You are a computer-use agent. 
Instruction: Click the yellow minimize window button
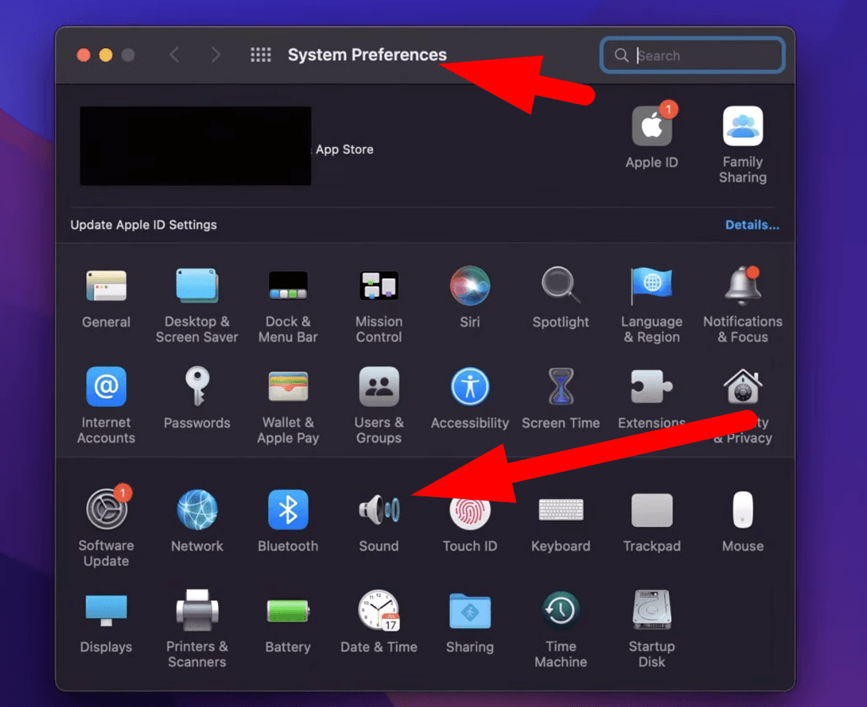(106, 55)
